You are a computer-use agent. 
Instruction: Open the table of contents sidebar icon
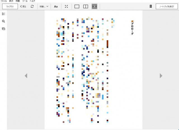[x=3, y=14]
